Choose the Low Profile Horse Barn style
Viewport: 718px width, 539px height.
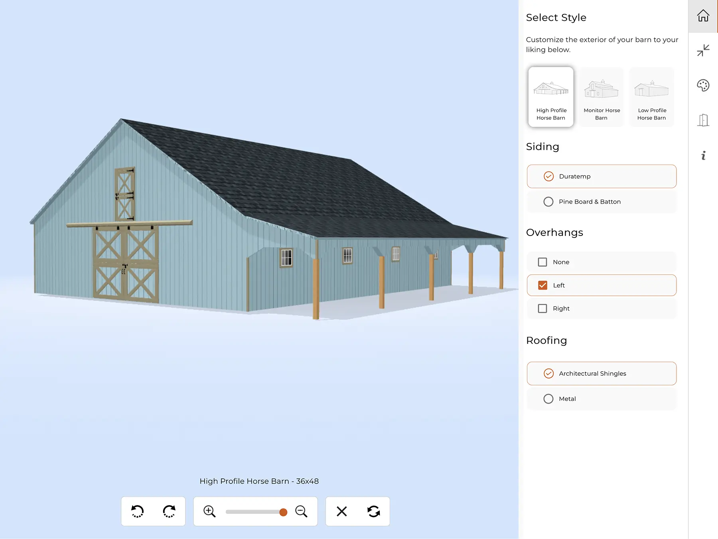[x=651, y=97]
